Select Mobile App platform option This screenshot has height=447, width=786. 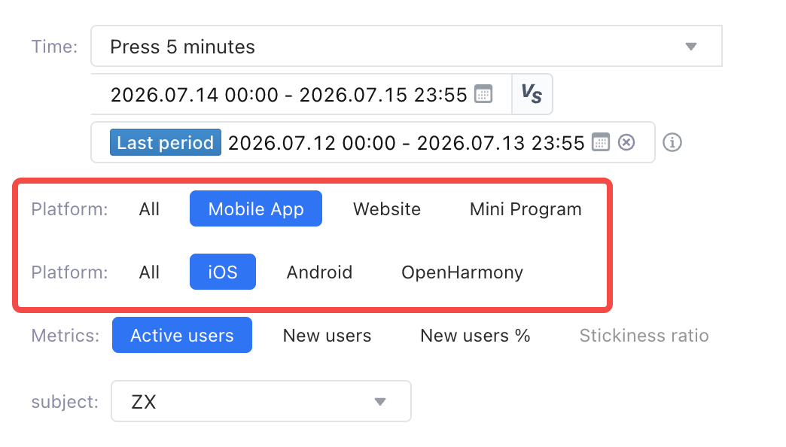(256, 208)
